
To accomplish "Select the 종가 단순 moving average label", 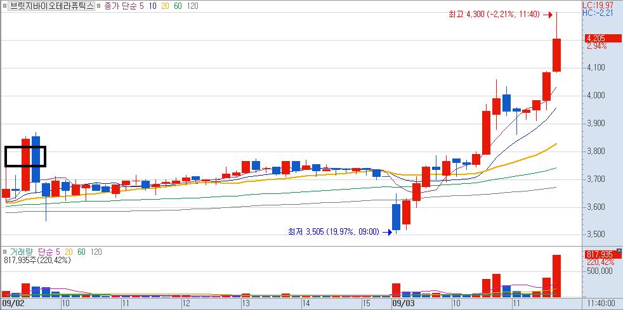I will (121, 6).
